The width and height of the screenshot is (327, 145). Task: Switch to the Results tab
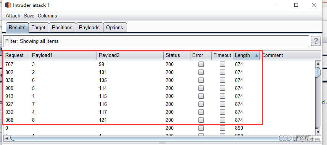point(17,28)
